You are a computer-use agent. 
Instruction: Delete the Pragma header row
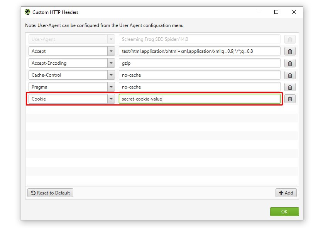[x=290, y=87]
